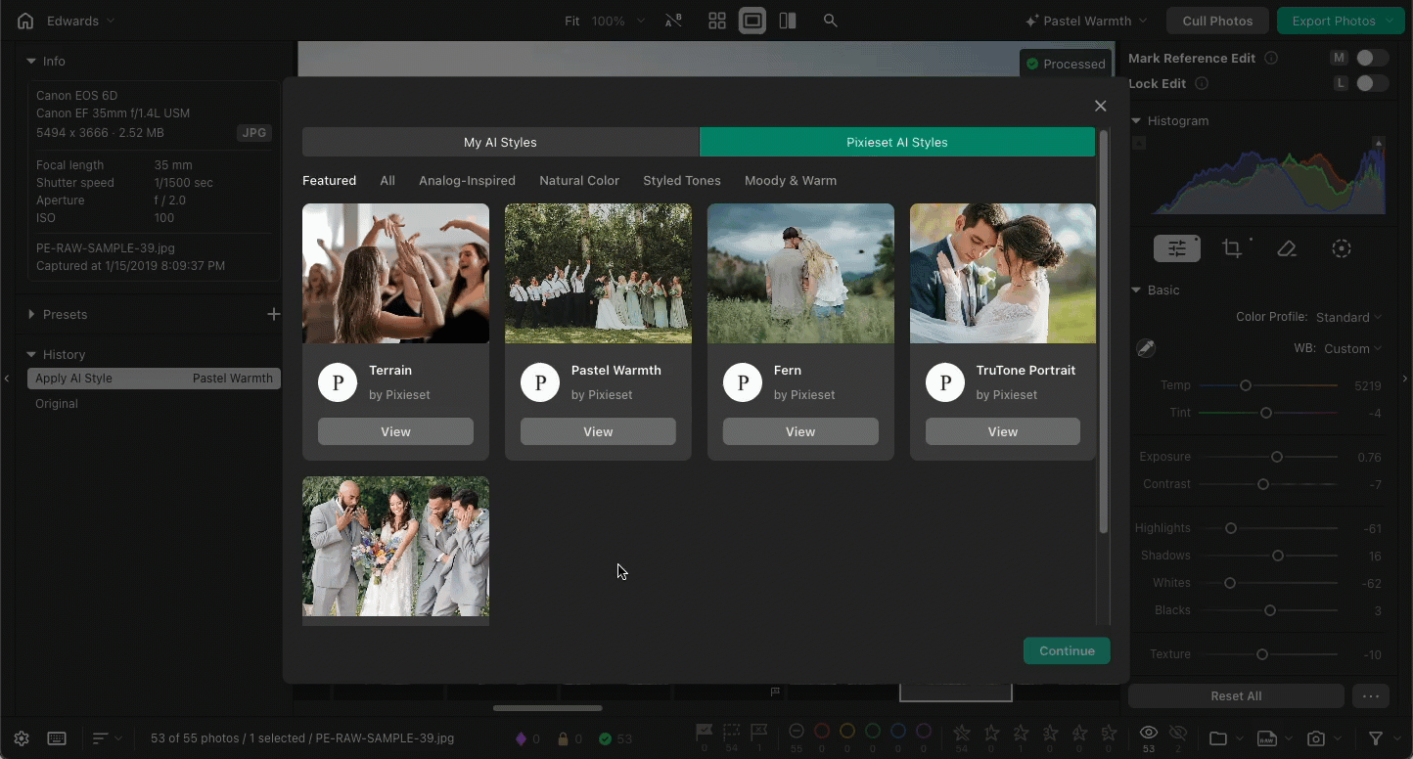Collapse the Basic adjustments section
1413x759 pixels.
1136,290
